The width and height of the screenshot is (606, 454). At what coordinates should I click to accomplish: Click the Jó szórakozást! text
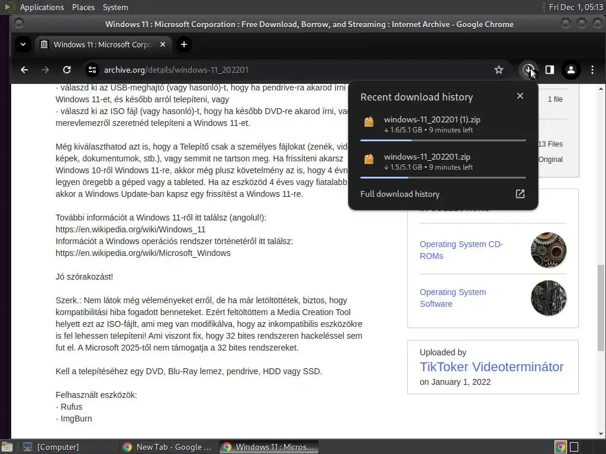(84, 277)
